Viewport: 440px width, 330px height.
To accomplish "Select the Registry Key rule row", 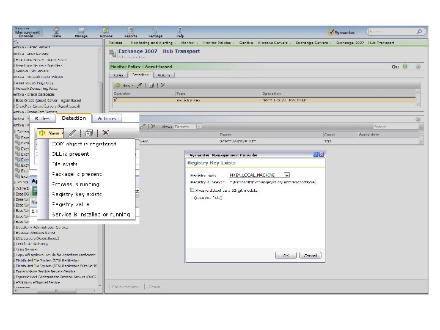I will point(264,100).
